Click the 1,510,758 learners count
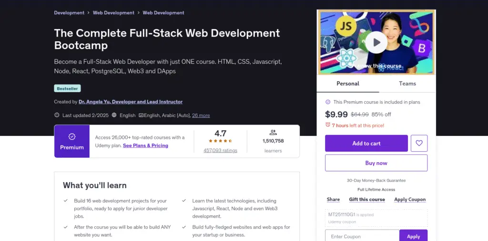Screen dimensions: 488x241 point(273,141)
